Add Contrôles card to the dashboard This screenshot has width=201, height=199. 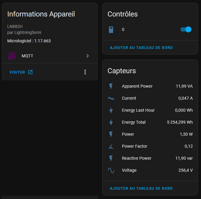141,48
